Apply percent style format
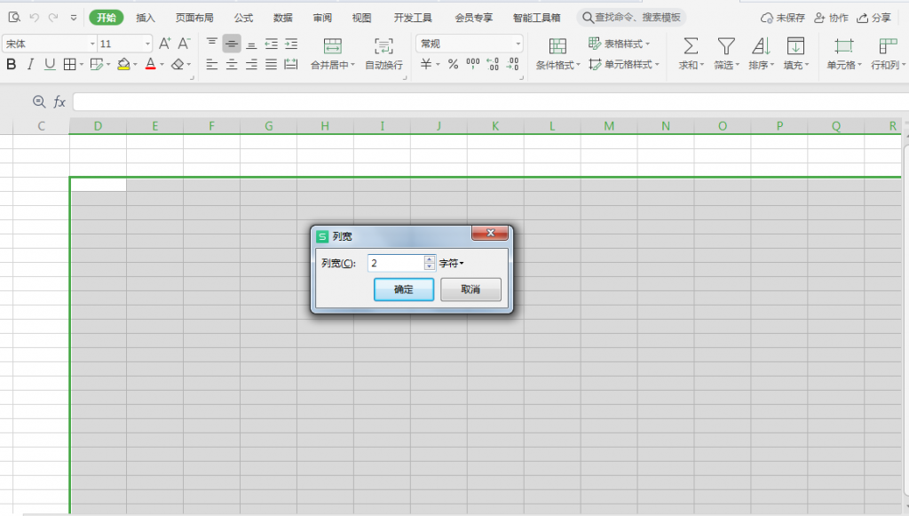Screen dimensions: 909x516 click(453, 64)
